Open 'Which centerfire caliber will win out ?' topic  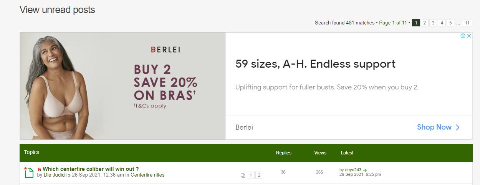click(91, 169)
